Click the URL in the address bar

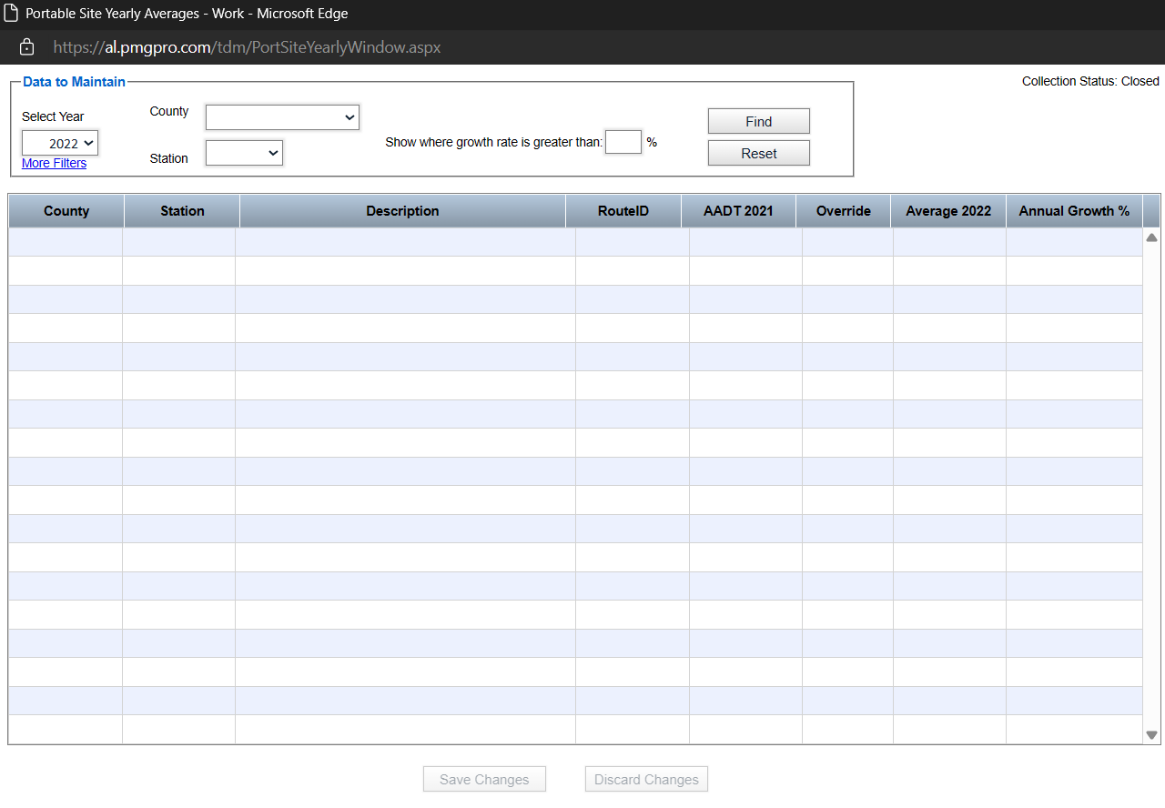247,47
